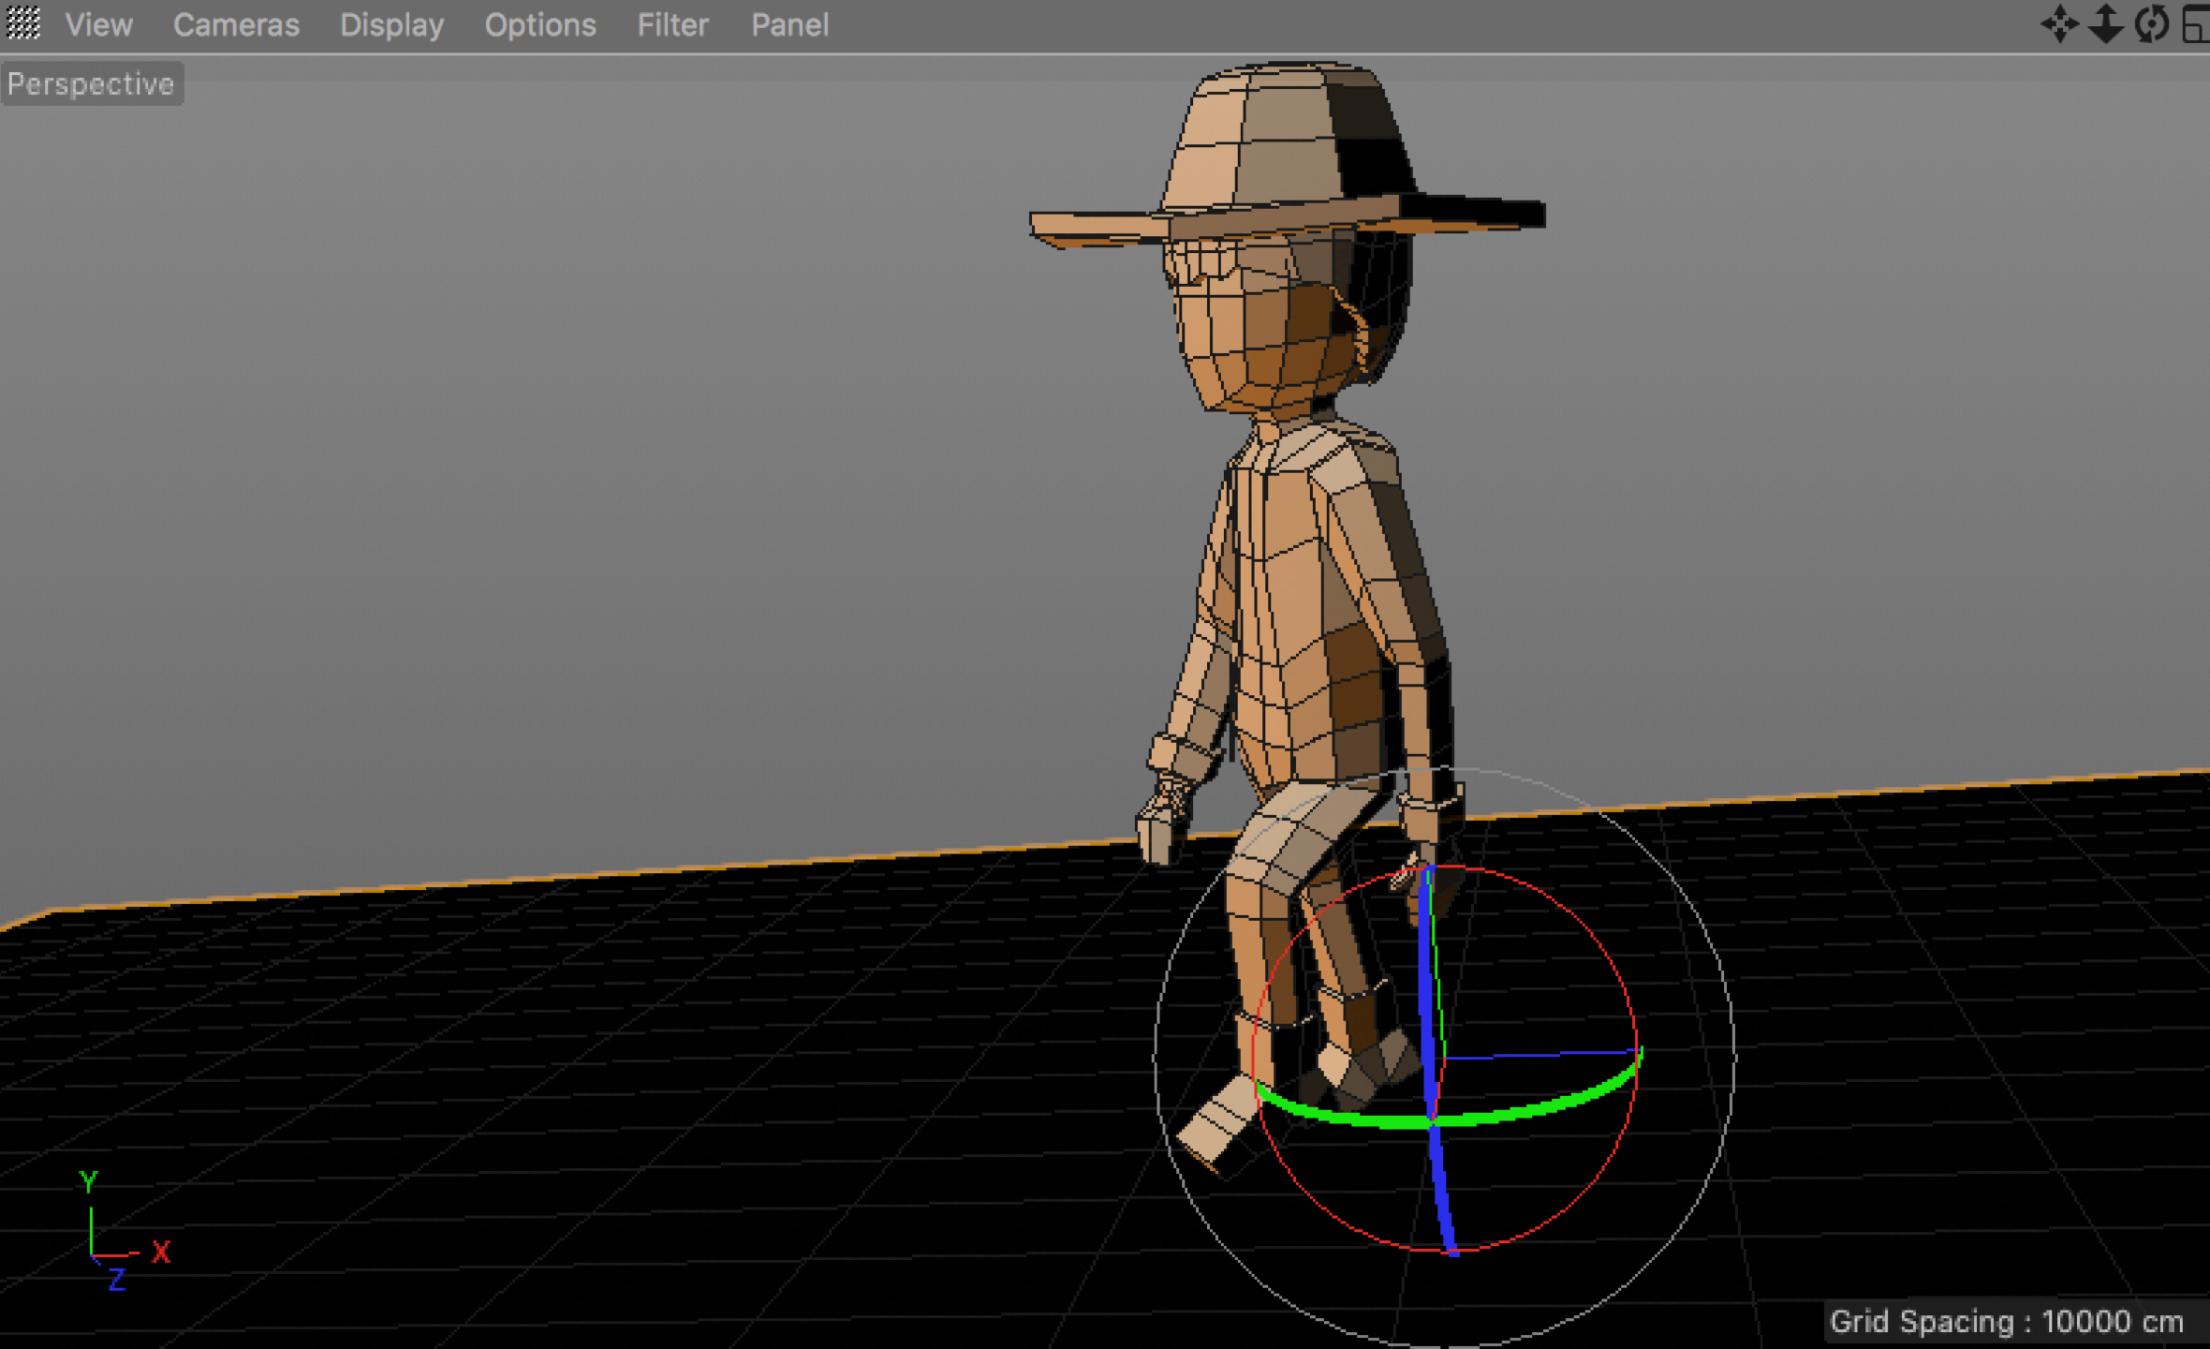Viewport: 2210px width, 1349px height.
Task: Open the Options menu
Action: (x=540, y=25)
